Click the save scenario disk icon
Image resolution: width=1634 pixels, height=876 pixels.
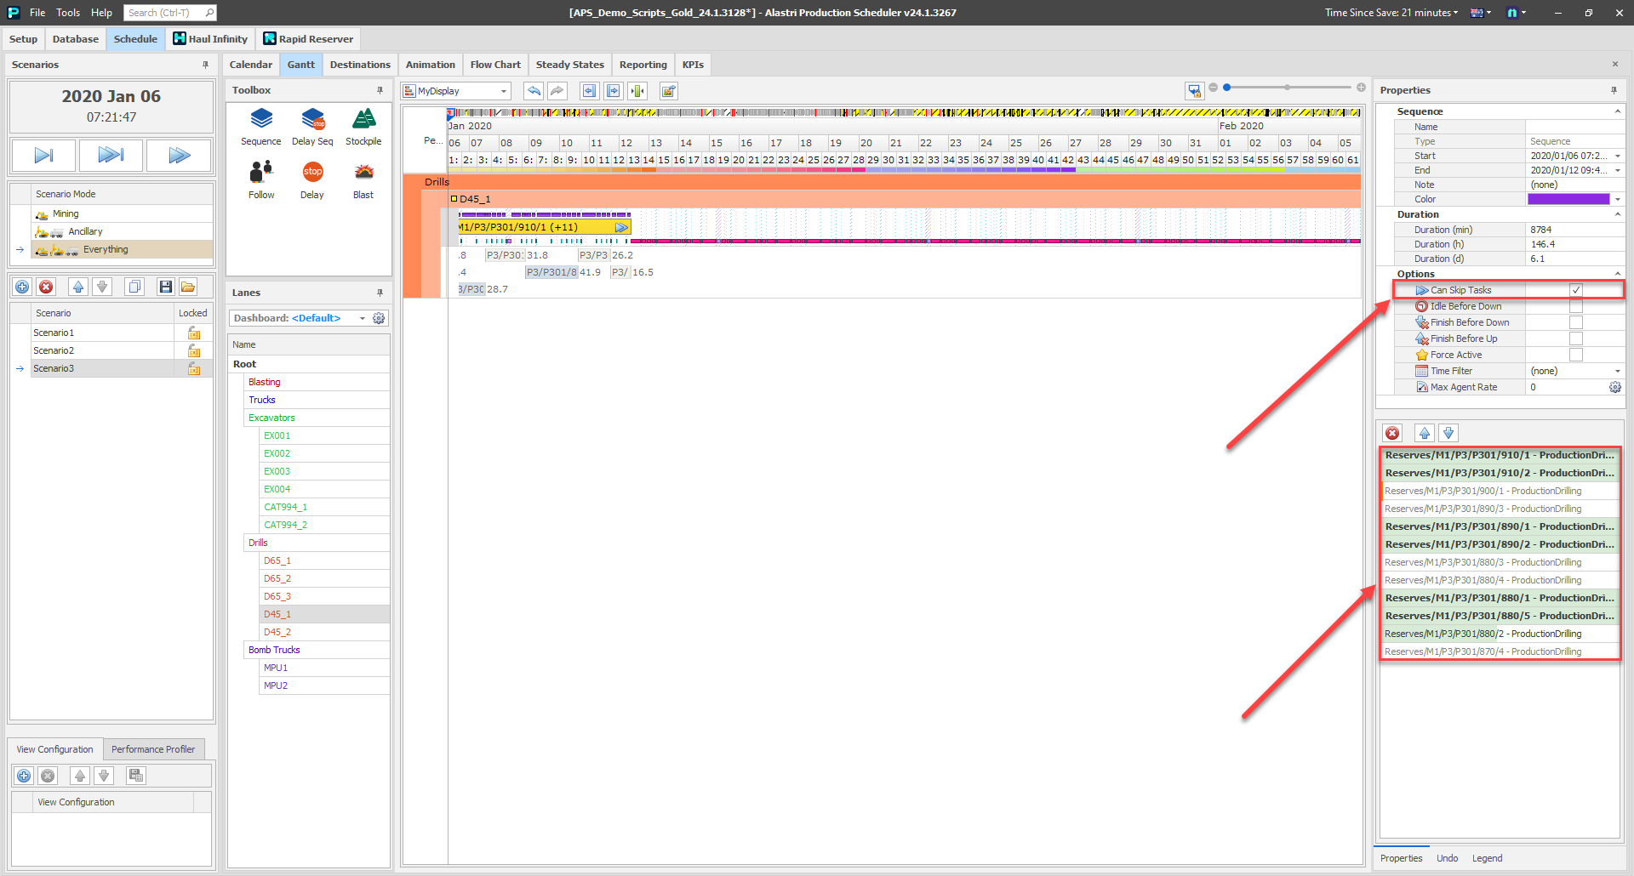165,287
